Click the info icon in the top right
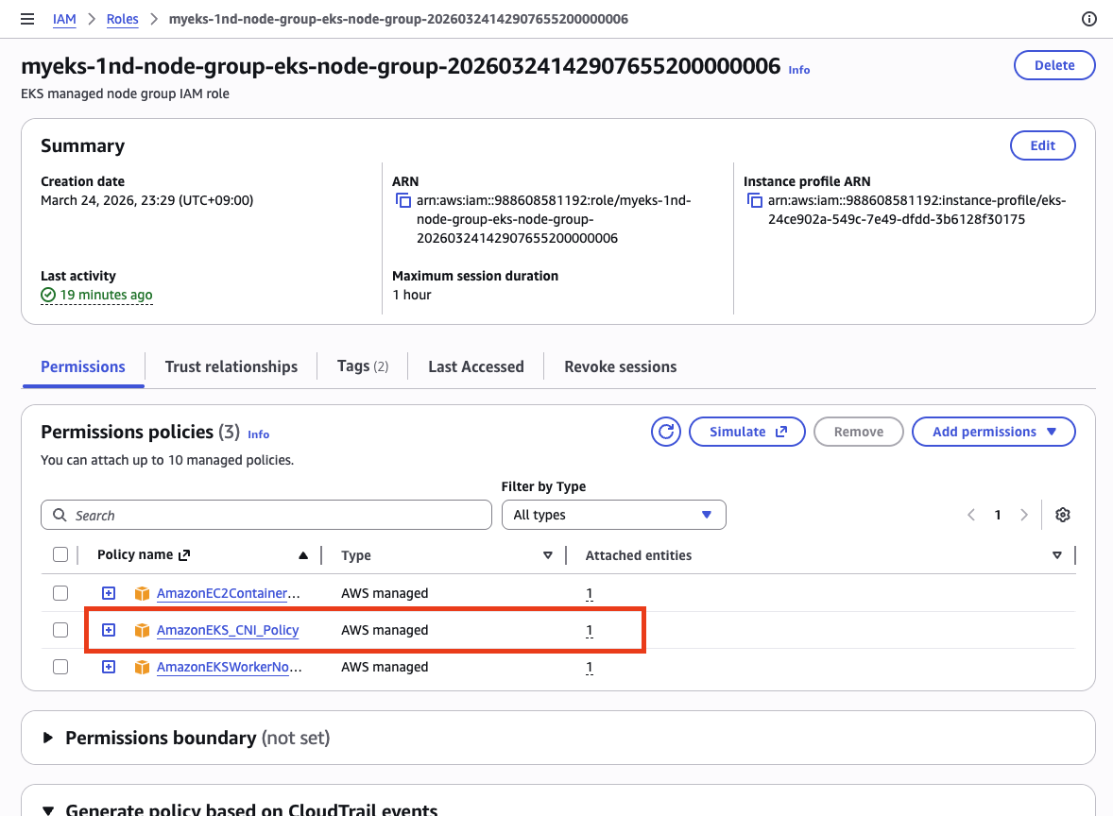 pos(1088,18)
